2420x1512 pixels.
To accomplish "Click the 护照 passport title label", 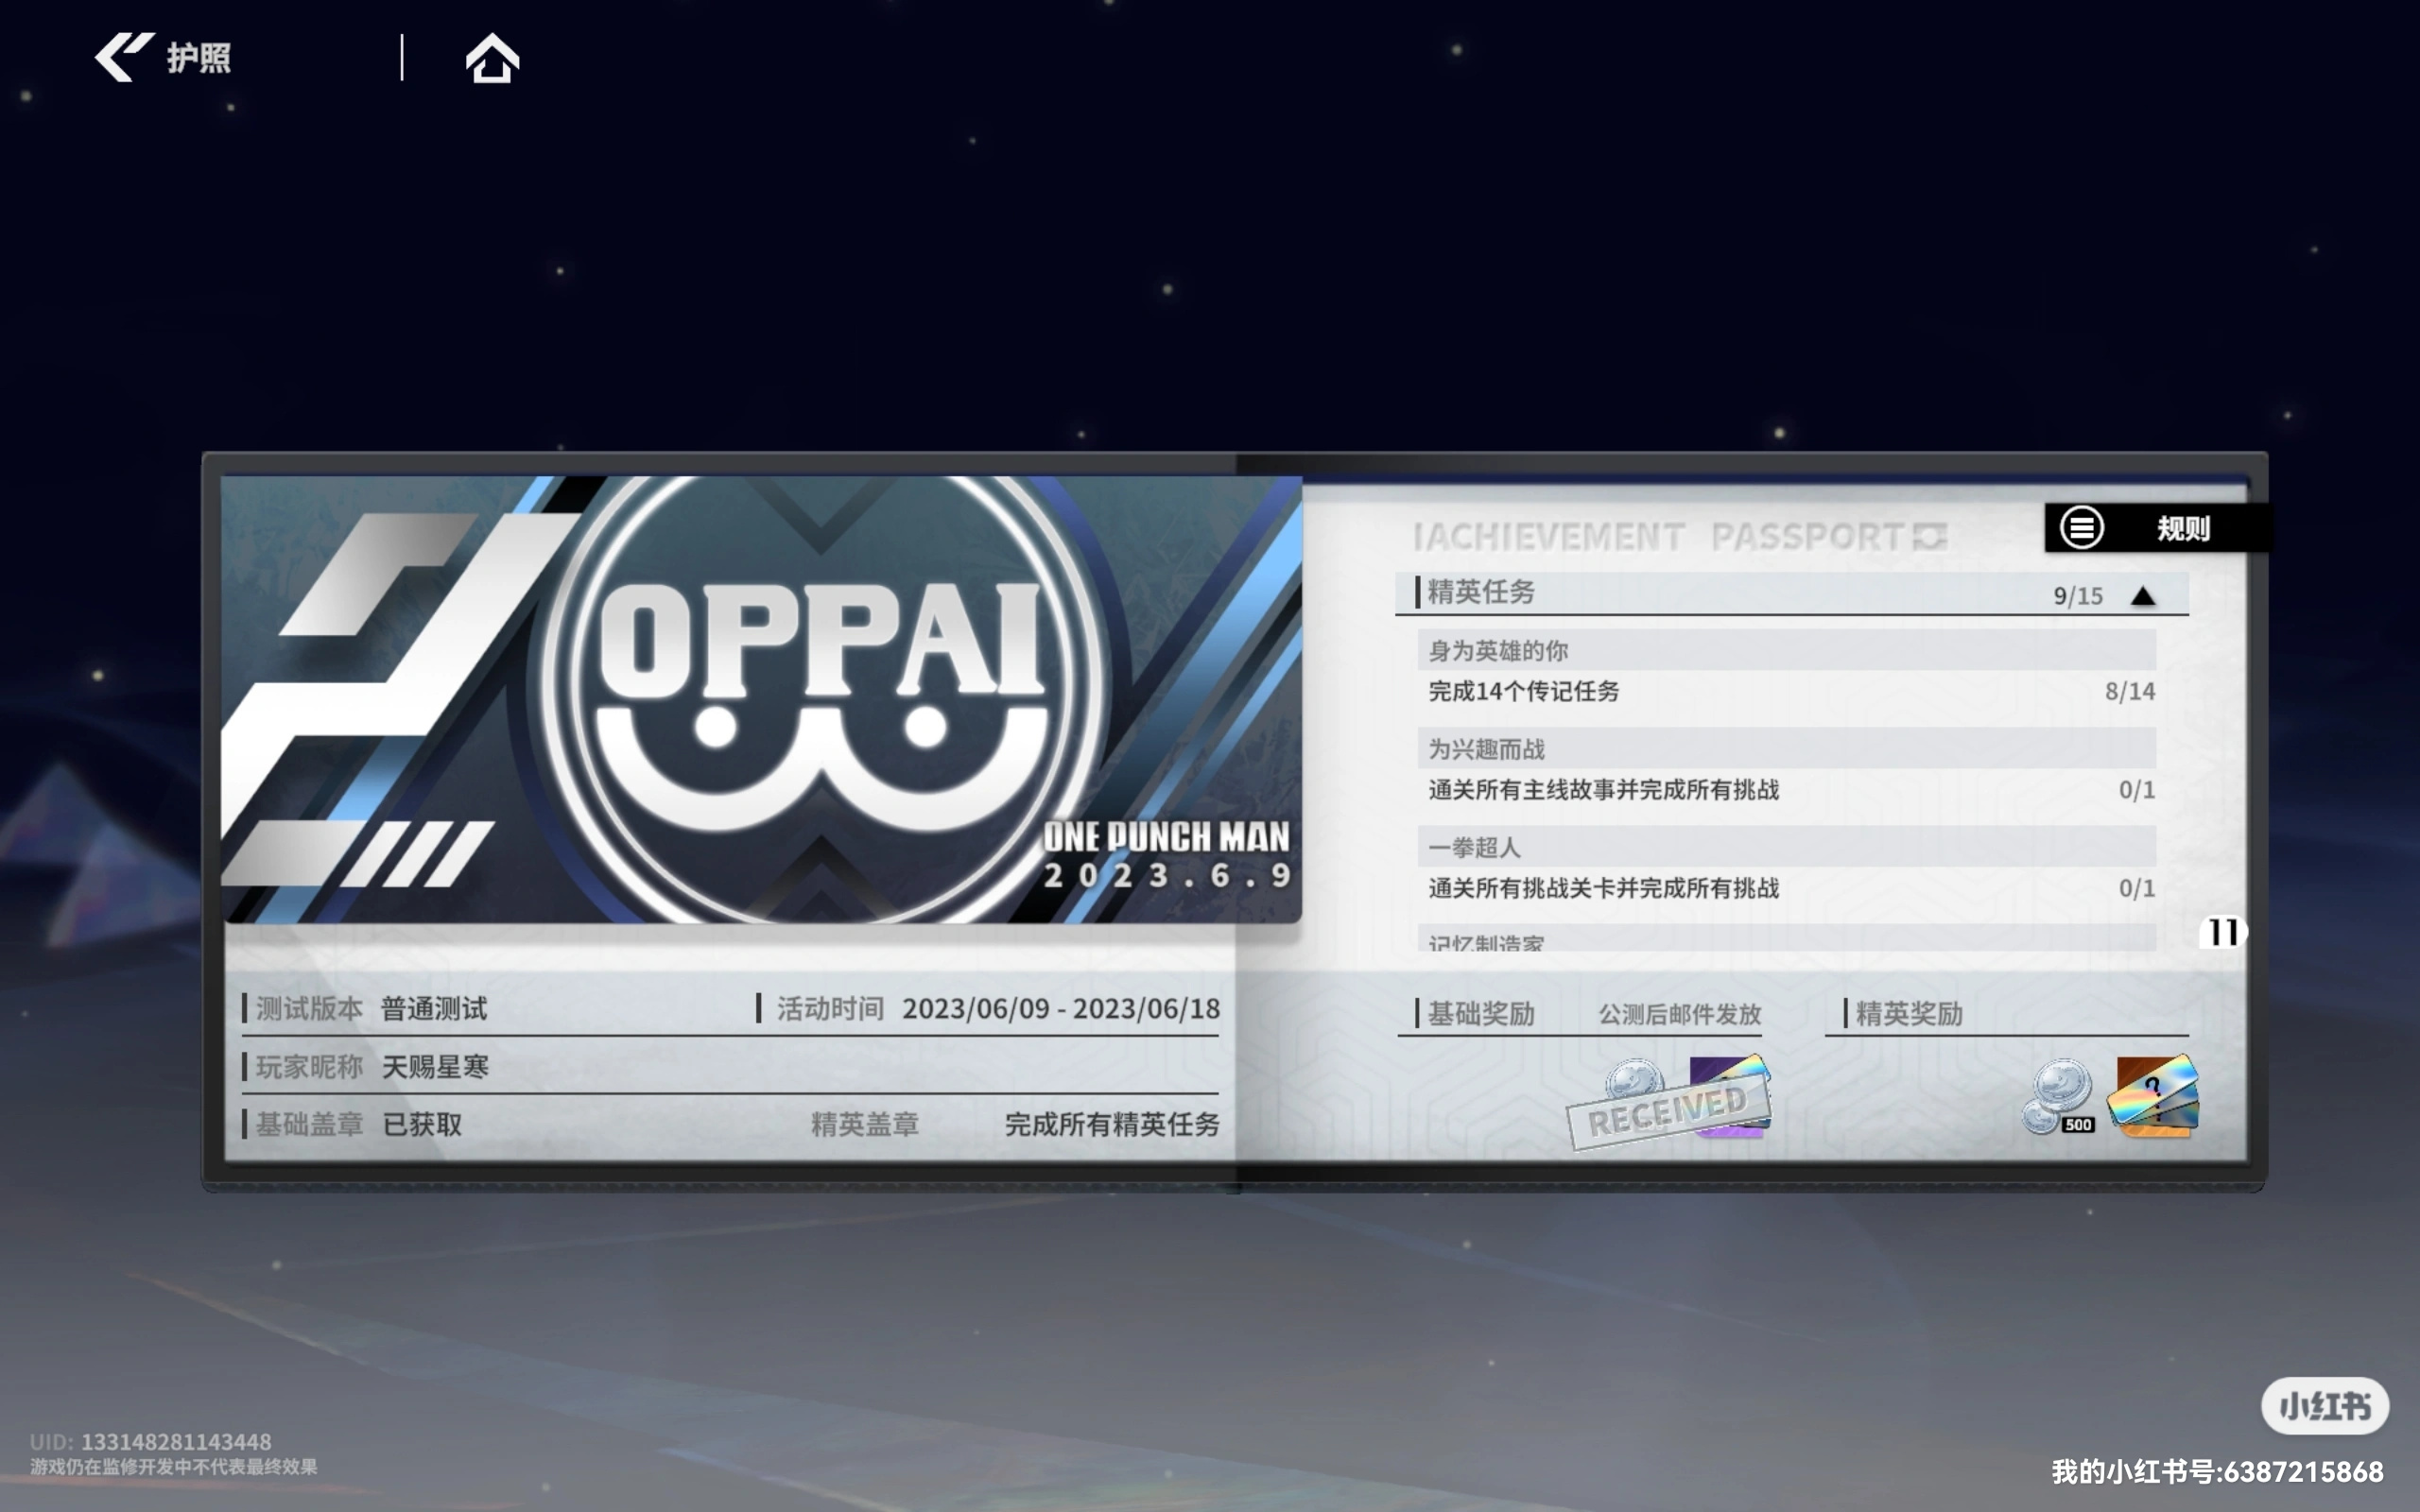I will click(198, 58).
